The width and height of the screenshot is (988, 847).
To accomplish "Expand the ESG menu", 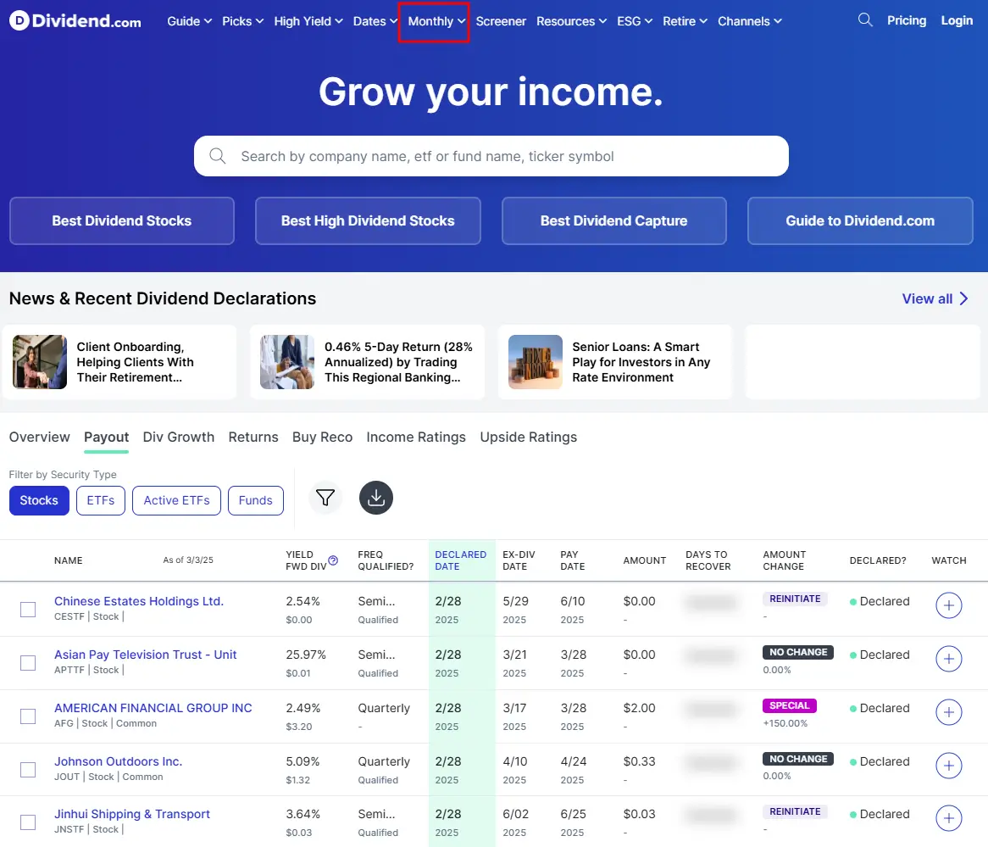I will coord(635,21).
